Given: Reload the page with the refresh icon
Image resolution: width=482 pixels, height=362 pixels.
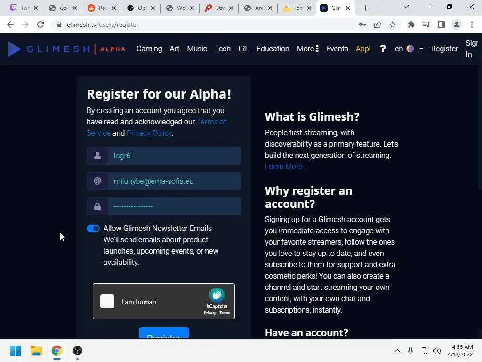Looking at the screenshot, I should (40, 25).
